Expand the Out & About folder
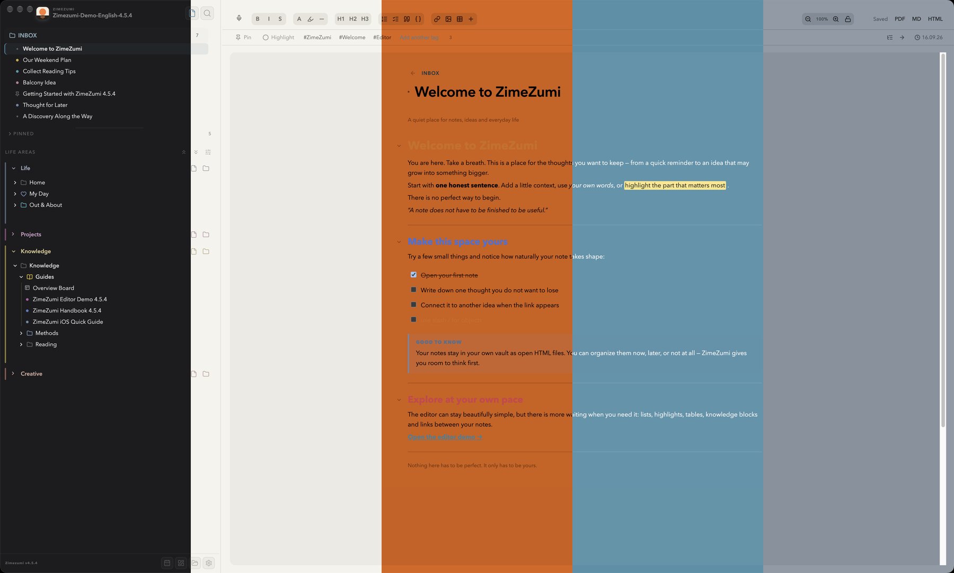The image size is (954, 573). tap(15, 205)
